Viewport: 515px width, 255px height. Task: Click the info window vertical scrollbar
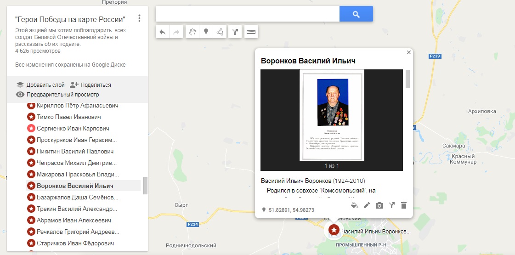407,79
